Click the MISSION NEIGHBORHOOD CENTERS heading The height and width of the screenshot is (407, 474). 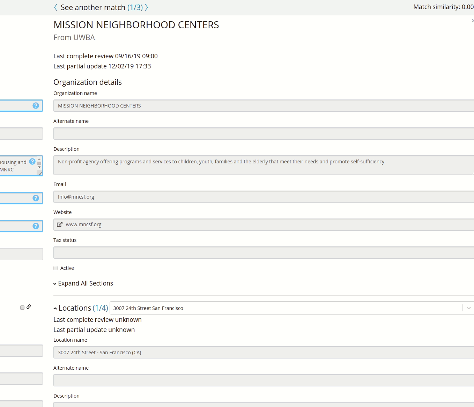pos(136,25)
